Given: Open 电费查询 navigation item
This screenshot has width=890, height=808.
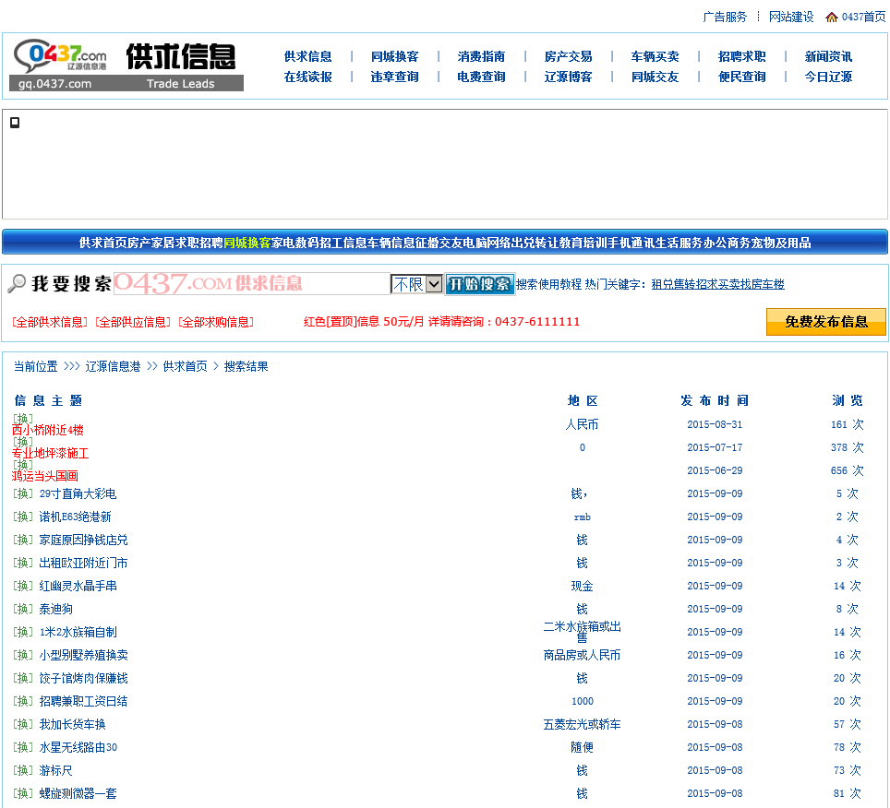Looking at the screenshot, I should [x=481, y=77].
